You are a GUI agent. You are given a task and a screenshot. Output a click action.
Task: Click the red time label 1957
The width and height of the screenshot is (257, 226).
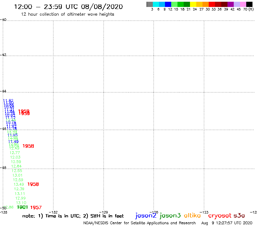click(36, 208)
